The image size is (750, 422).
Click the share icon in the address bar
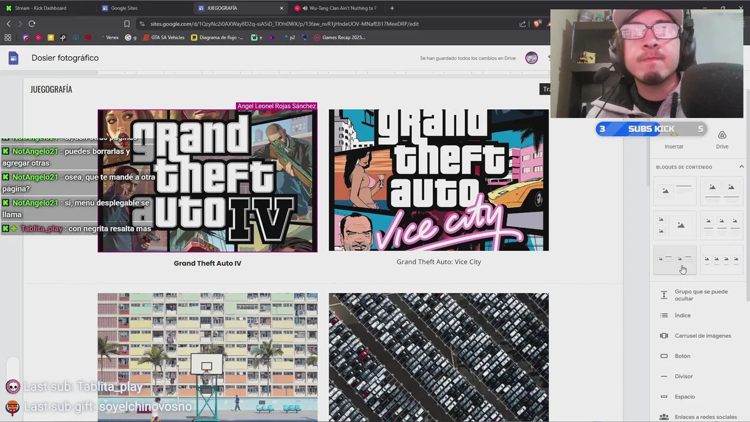522,24
